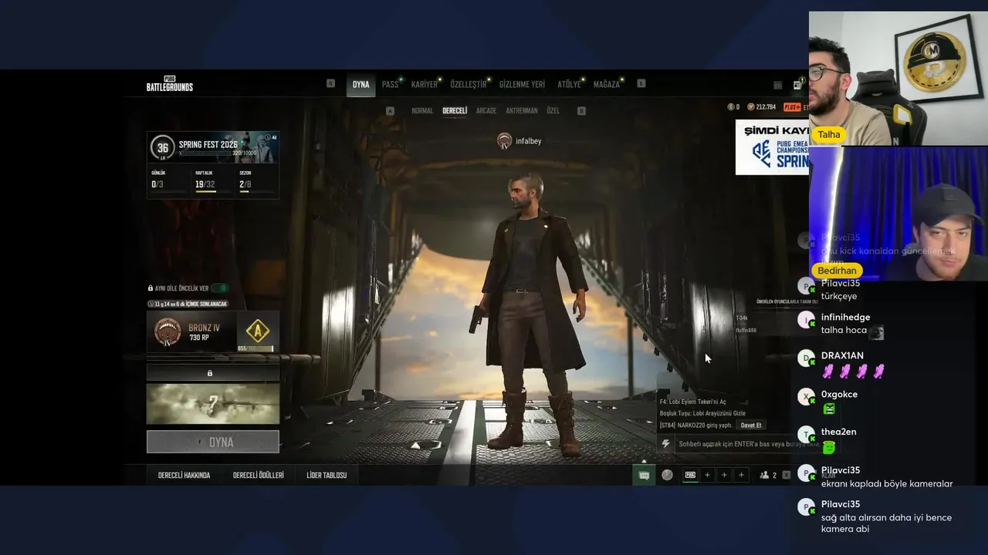Screen dimensions: 988x555
Task: Click the Bronz IV parachute emblem in rank card
Action: pyautogui.click(x=167, y=331)
